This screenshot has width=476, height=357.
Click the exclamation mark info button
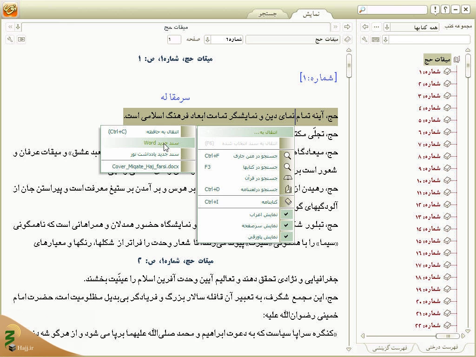tap(435, 10)
